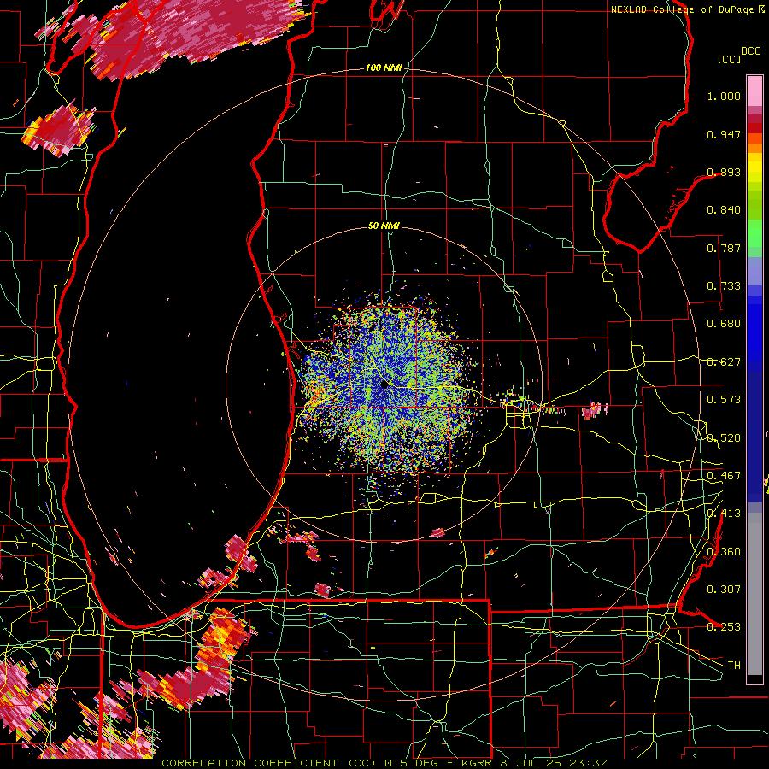Screen dimensions: 769x769
Task: Click the 100 NMI range ring label
Action: (384, 68)
